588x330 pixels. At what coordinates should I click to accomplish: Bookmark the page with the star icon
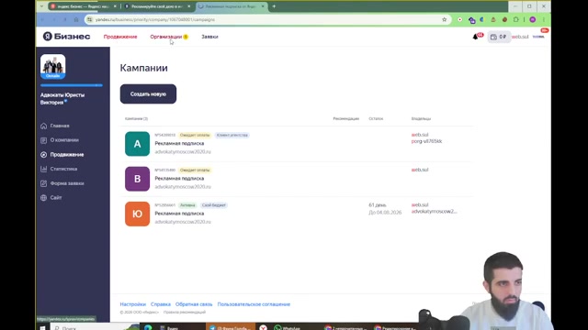444,19
